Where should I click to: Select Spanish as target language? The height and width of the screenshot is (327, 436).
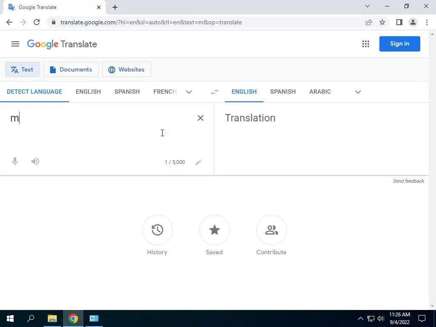283,92
